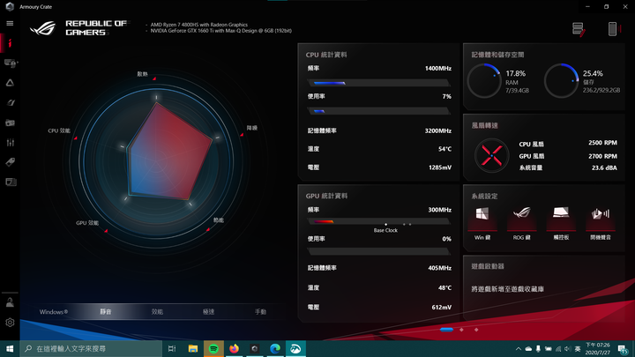Viewport: 635px width, 357px height.
Task: Open Spotify from the taskbar
Action: point(213,348)
